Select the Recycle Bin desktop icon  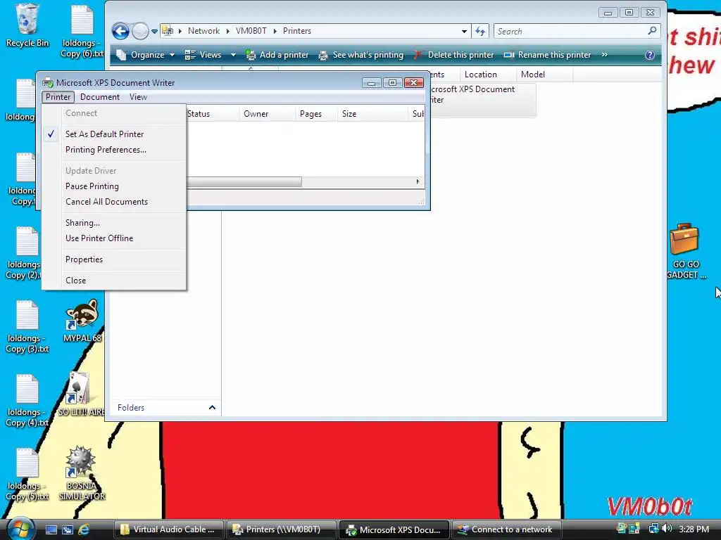point(27,25)
